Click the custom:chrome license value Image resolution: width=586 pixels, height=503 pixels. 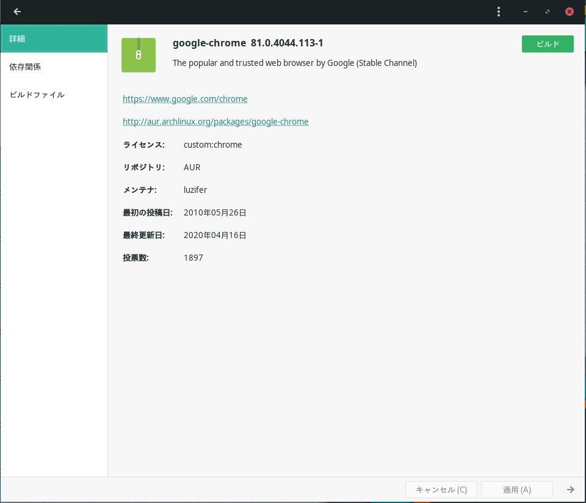(212, 145)
